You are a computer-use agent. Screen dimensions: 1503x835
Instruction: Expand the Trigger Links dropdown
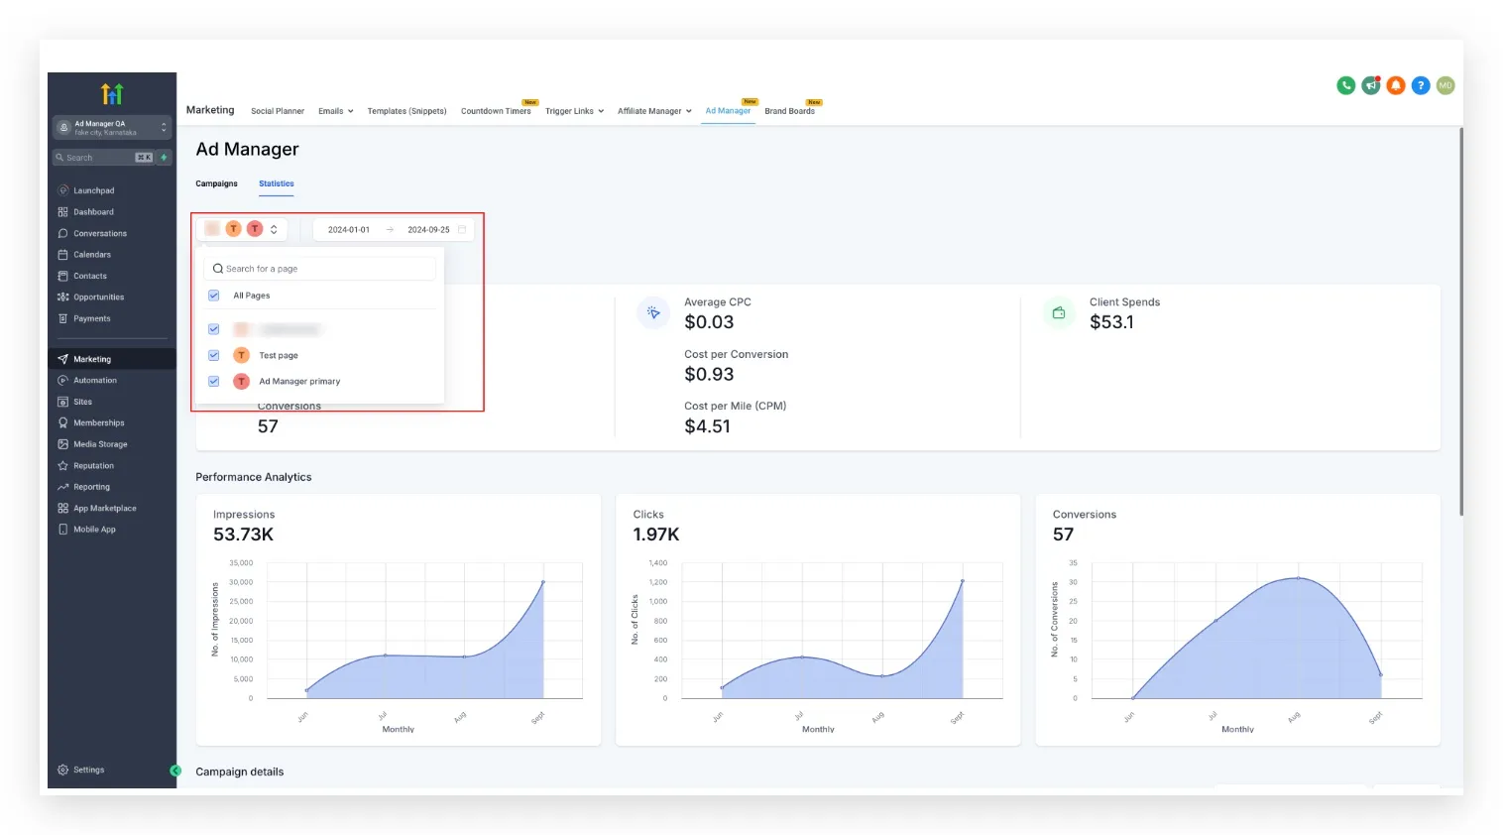(574, 111)
